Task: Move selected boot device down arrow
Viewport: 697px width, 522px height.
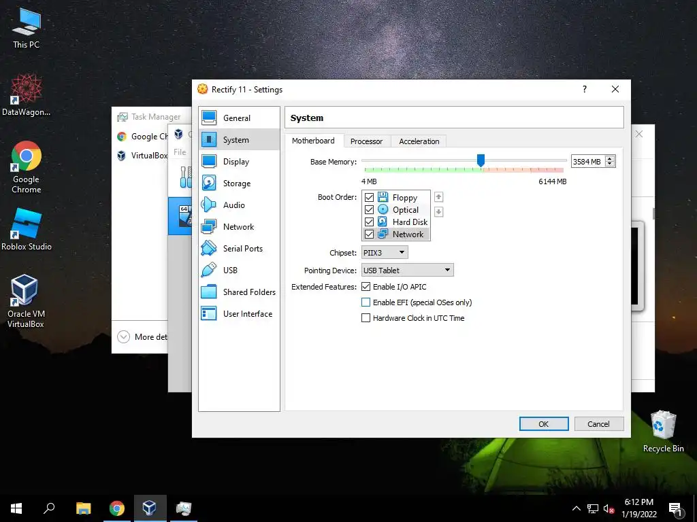Action: coord(438,212)
